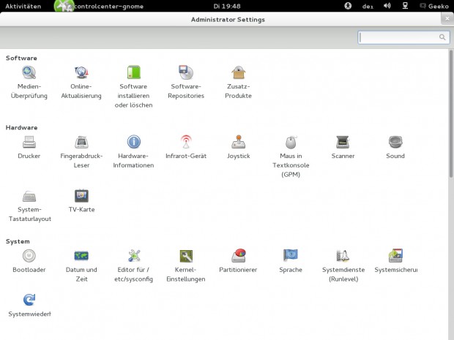The width and height of the screenshot is (454, 340).
Task: Click the search input field
Action: (x=403, y=37)
